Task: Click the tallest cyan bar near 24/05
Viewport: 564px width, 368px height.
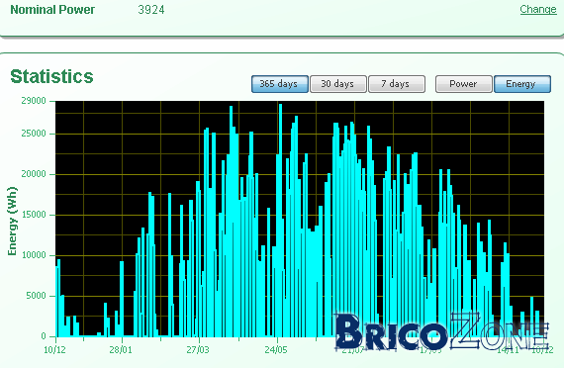Action: click(x=281, y=221)
